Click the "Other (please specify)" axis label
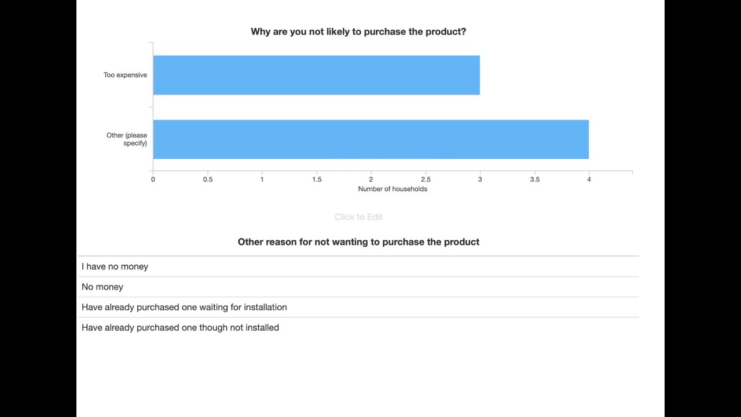741x417 pixels. 127,139
